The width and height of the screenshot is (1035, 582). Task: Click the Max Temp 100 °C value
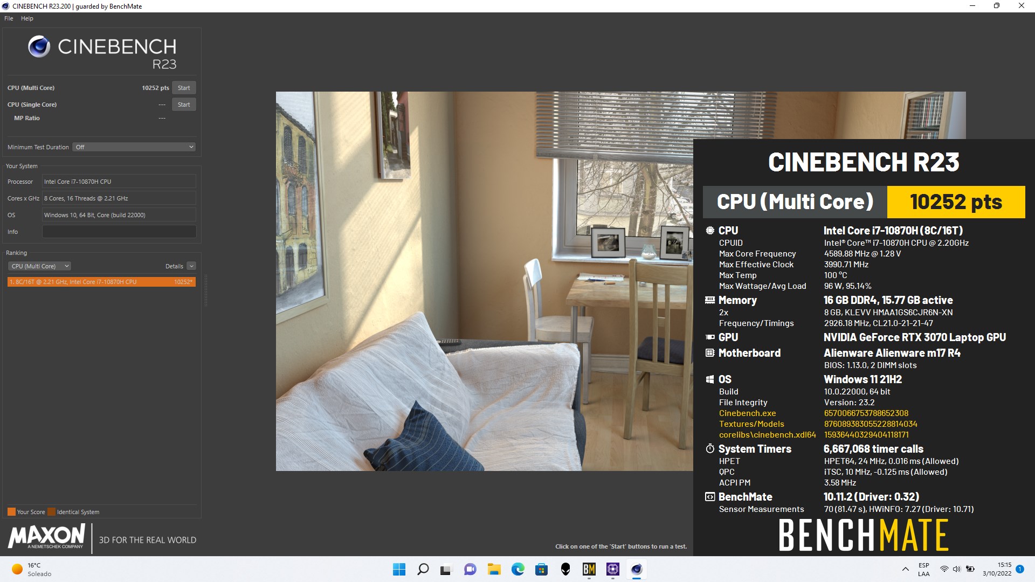point(836,275)
